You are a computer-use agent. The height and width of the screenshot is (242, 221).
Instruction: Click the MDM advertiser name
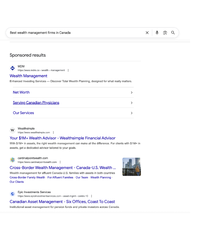pos(21,66)
